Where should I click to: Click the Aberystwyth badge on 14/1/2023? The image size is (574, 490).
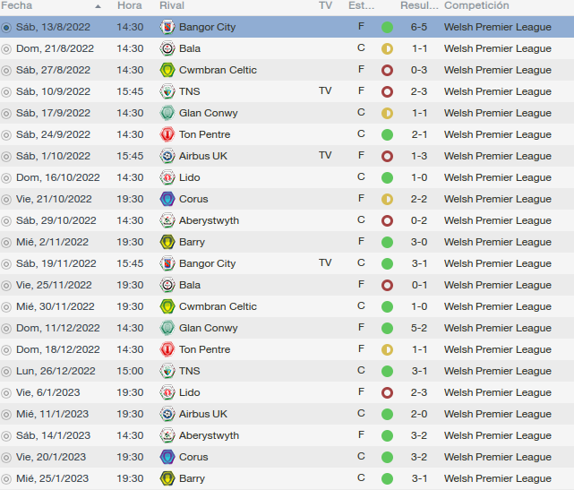(167, 435)
